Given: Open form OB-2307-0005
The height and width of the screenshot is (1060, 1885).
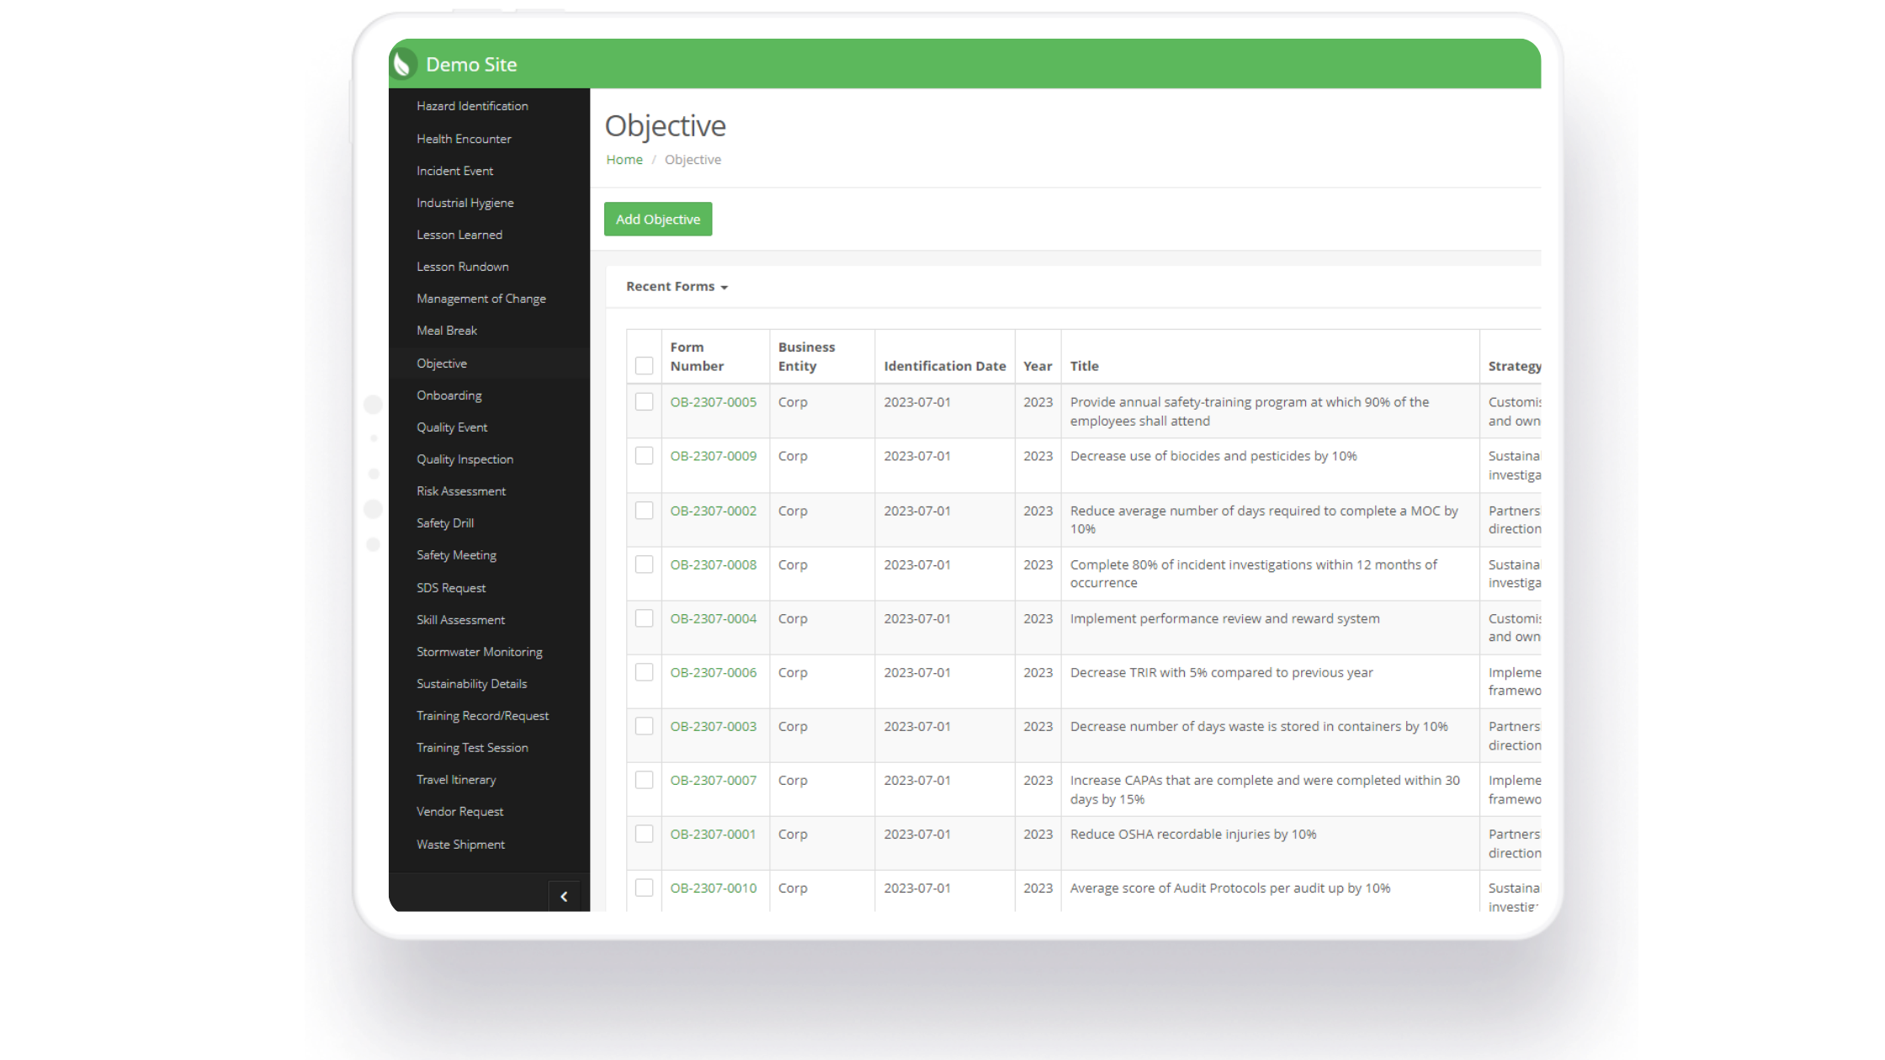Looking at the screenshot, I should [713, 401].
